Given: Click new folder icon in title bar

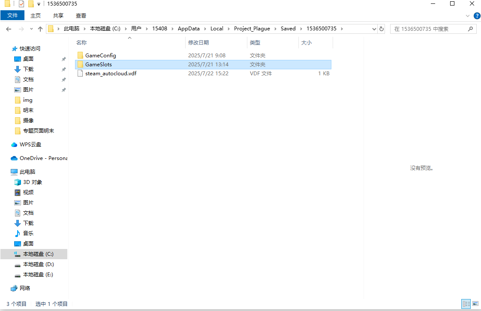Looking at the screenshot, I should 31,4.
